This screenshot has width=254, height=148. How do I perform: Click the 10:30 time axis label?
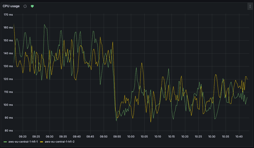[212, 137]
